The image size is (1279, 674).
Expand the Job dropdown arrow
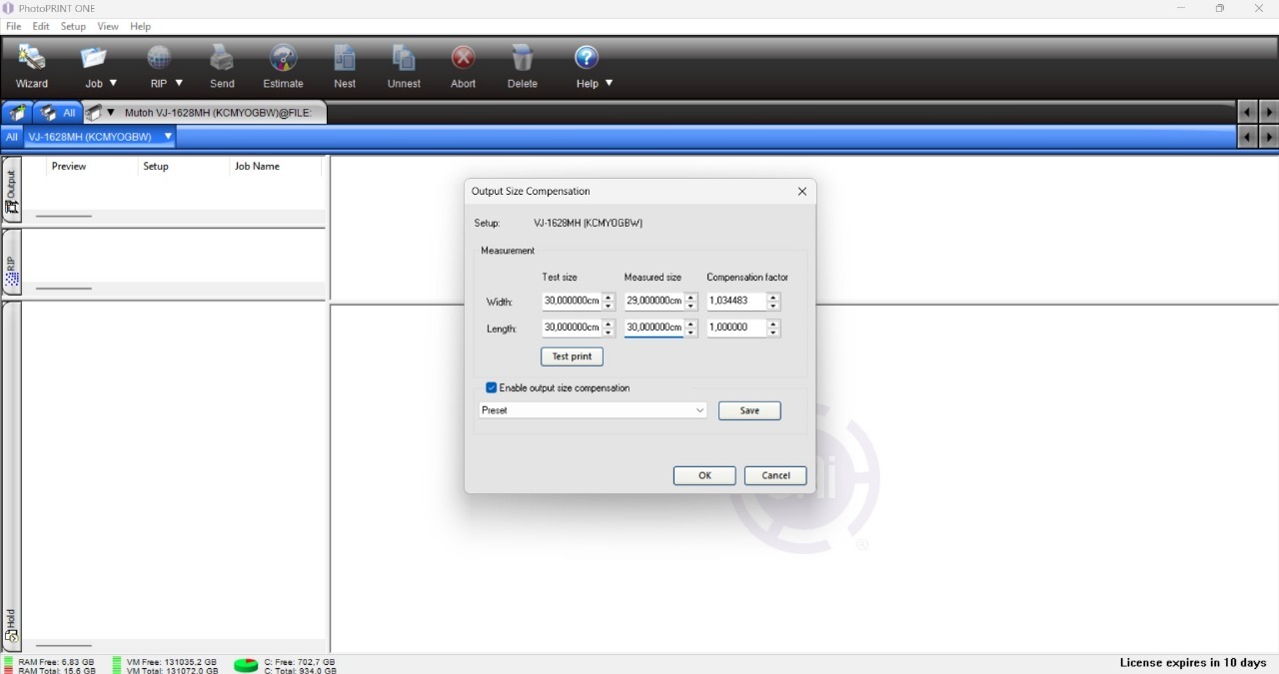(113, 83)
